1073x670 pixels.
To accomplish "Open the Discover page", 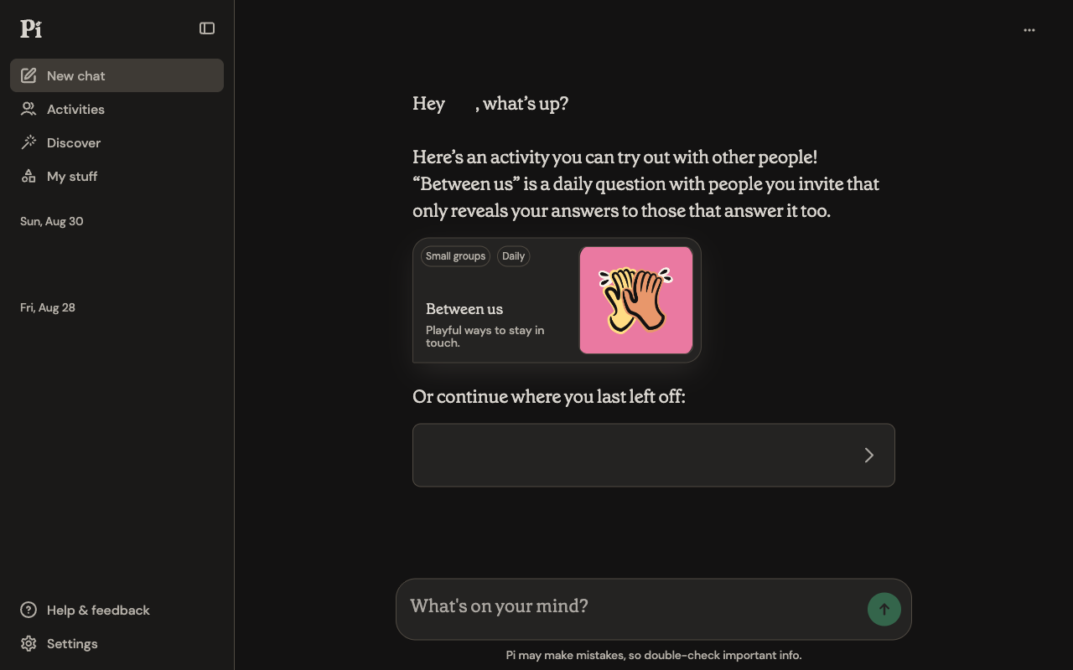I will (x=117, y=142).
